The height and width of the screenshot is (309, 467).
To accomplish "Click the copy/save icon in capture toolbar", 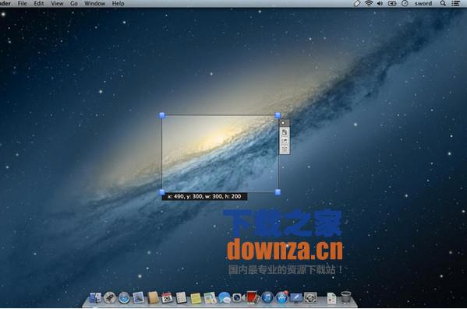I will pos(285,132).
